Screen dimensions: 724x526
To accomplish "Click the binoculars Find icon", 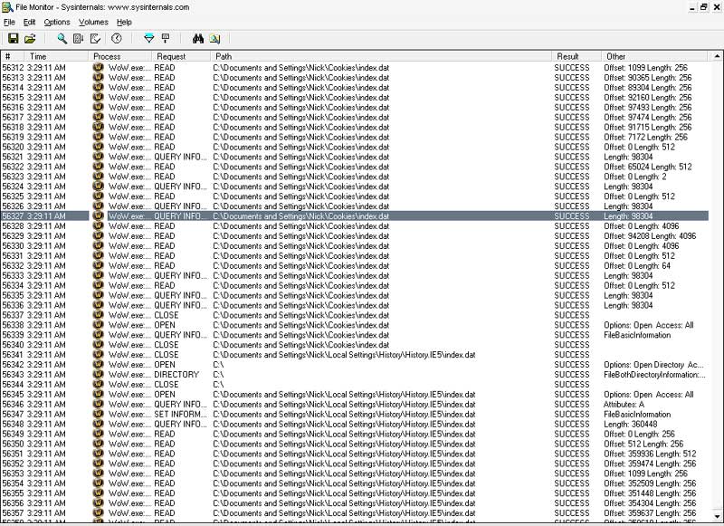I will coord(198,38).
